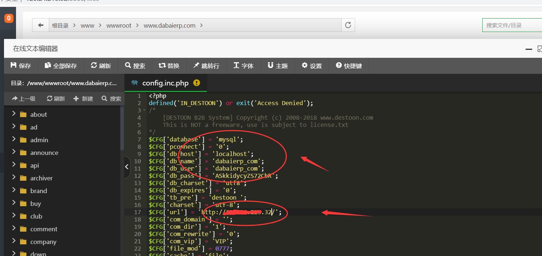Fold the comment block at line 3
The width and height of the screenshot is (542, 256).
[144, 111]
